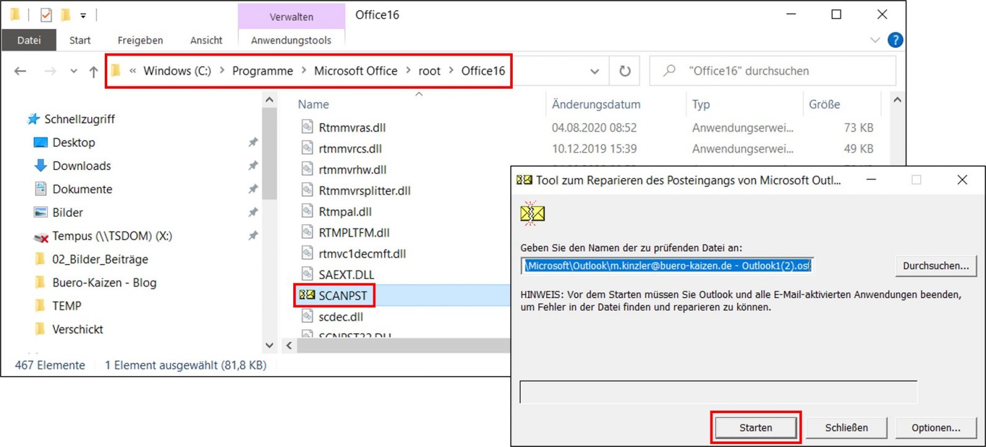986x447 pixels.
Task: Click the file path input field
Action: [667, 265]
